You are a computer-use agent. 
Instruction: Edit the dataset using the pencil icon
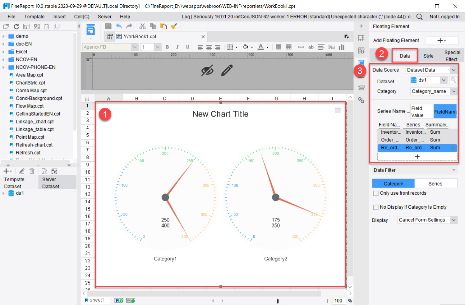pos(21,171)
